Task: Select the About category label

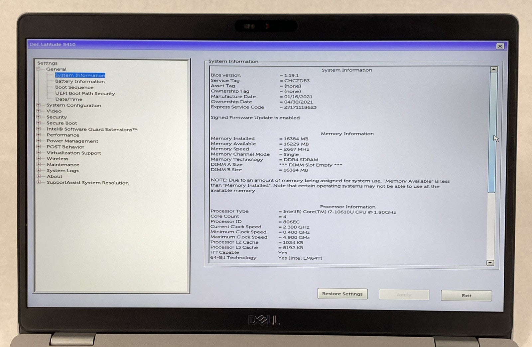Action: 54,176
